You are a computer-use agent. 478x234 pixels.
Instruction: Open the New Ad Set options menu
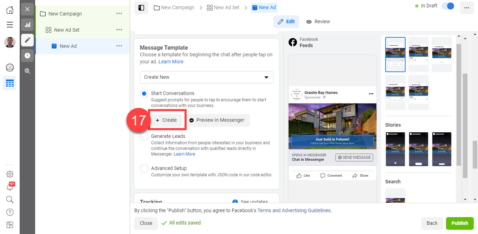[119, 30]
